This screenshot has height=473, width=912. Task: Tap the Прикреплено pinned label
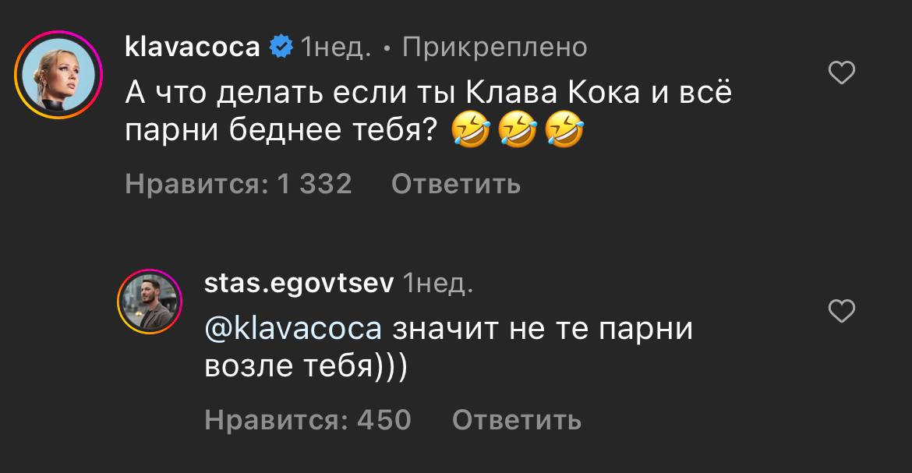(x=494, y=48)
